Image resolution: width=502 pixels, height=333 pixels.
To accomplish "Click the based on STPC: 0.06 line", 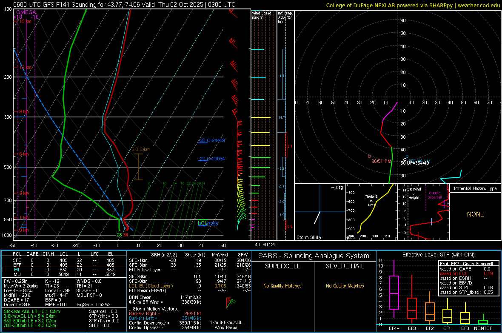I will [x=466, y=287].
